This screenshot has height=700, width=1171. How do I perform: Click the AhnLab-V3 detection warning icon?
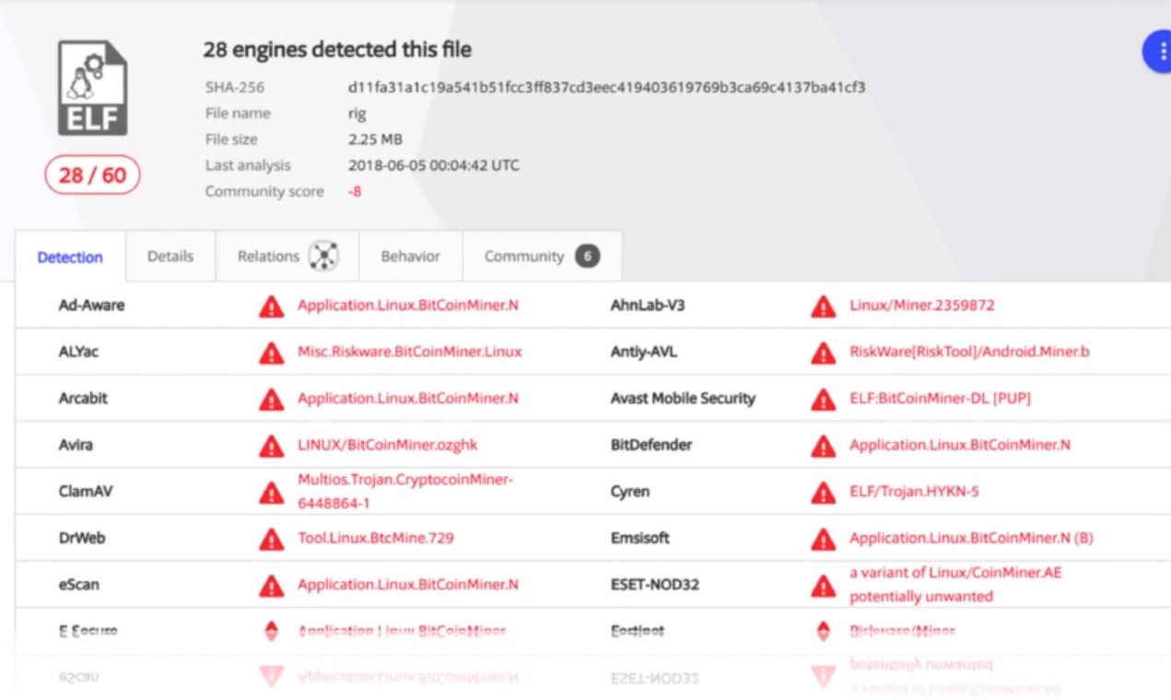823,306
